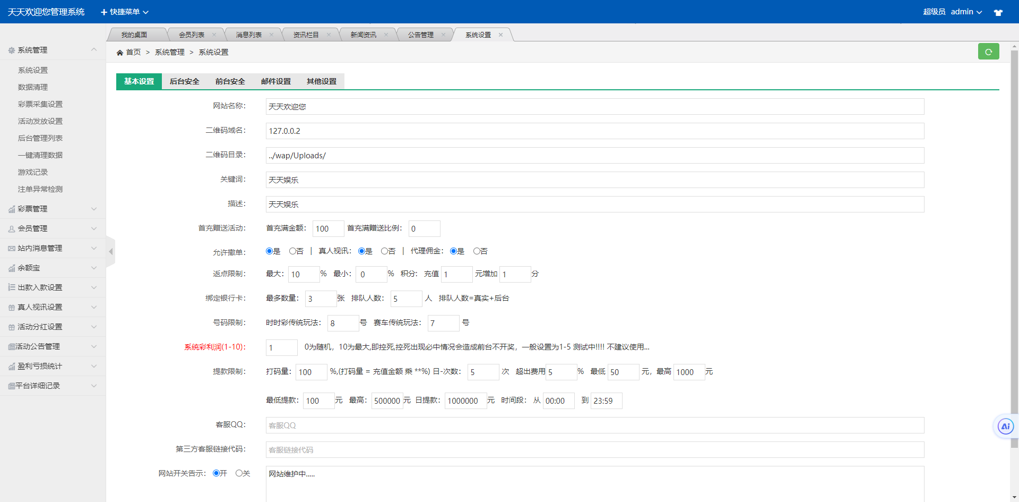This screenshot has width=1019, height=502.
Task: Click the 系统管理 gear icon
Action: click(11, 50)
